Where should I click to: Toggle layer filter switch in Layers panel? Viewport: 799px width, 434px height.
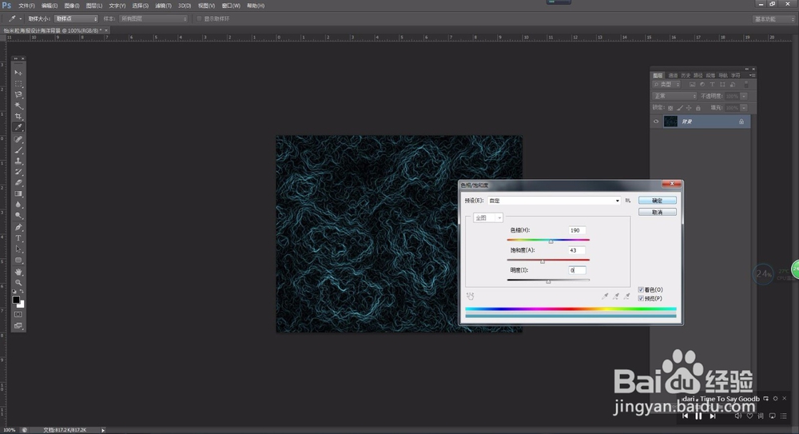click(x=746, y=84)
